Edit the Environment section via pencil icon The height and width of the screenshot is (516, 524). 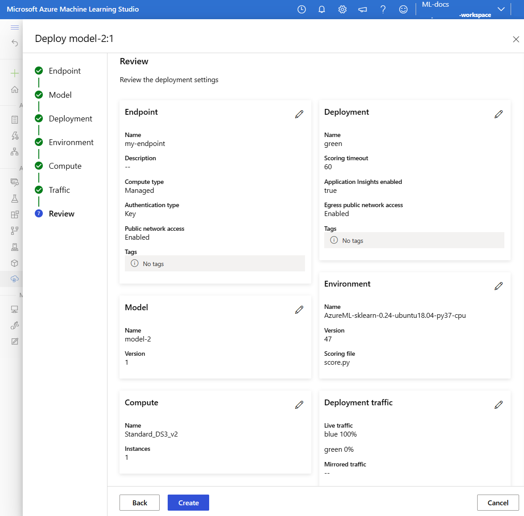point(499,286)
